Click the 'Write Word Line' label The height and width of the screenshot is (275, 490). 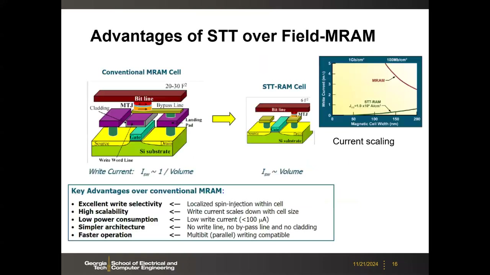pyautogui.click(x=116, y=160)
